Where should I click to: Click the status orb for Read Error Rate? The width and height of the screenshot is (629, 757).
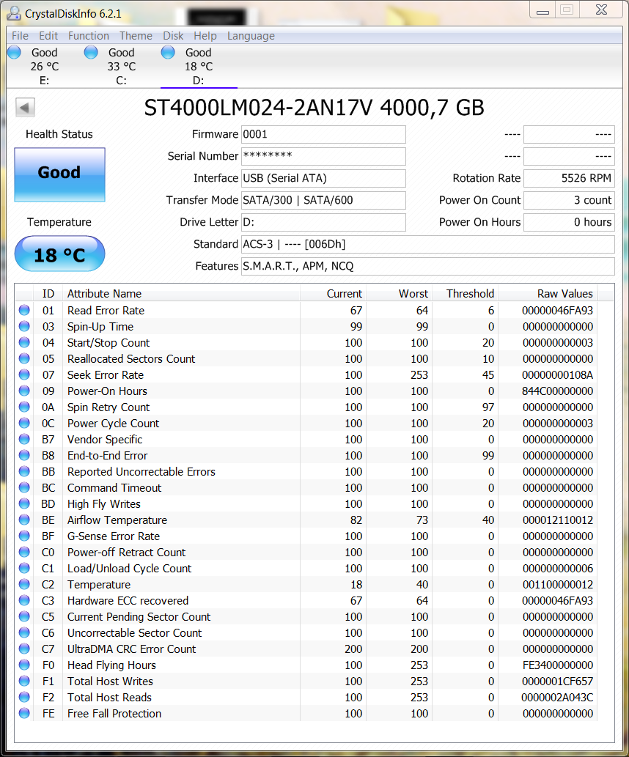tap(24, 311)
